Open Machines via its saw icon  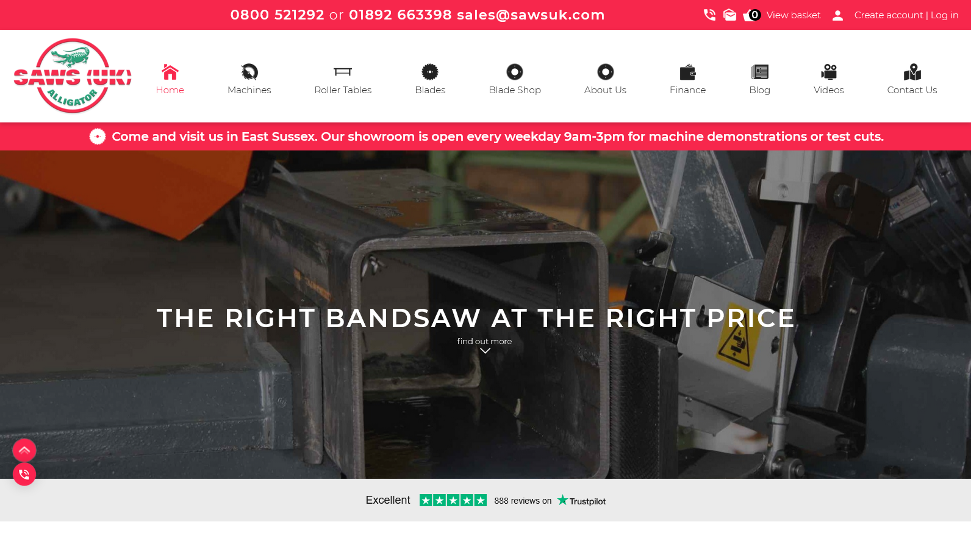tap(249, 72)
